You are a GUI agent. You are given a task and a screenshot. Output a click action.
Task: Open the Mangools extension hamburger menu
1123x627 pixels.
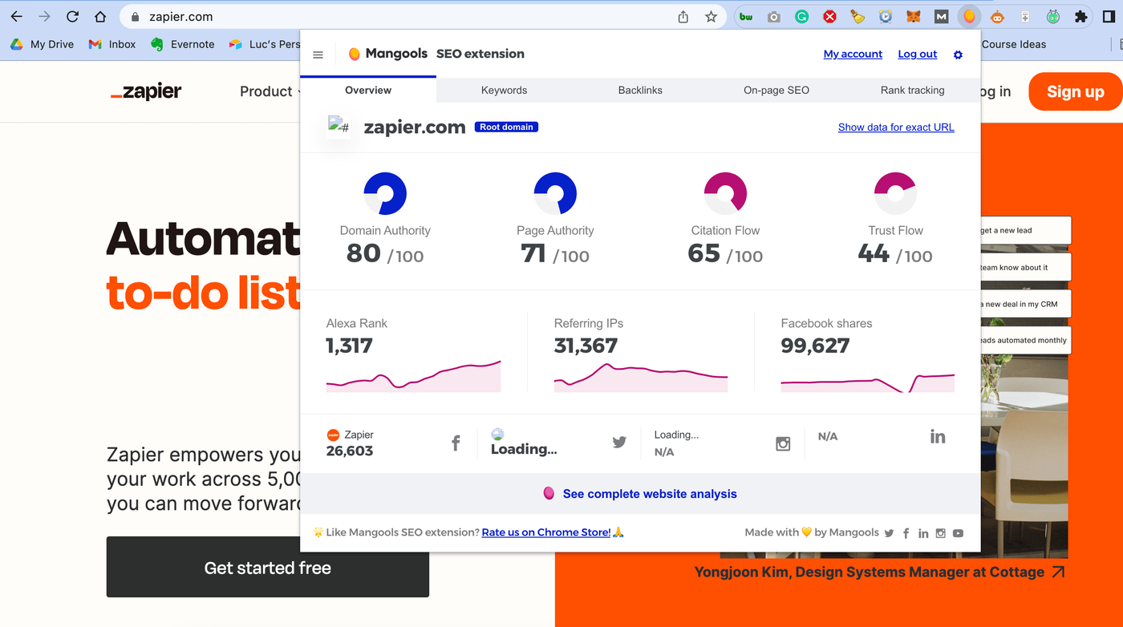pyautogui.click(x=318, y=55)
